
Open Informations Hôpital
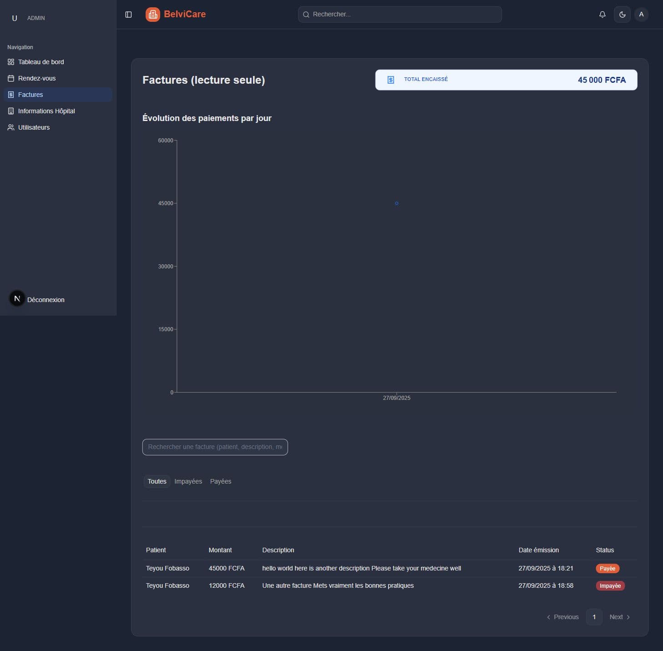[x=58, y=111]
